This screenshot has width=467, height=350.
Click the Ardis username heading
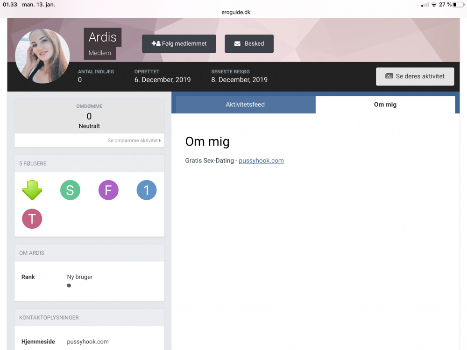(102, 37)
